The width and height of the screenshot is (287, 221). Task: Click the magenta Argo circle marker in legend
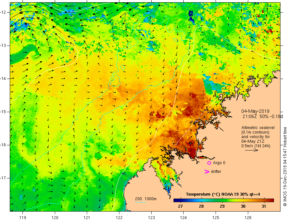pyautogui.click(x=209, y=163)
